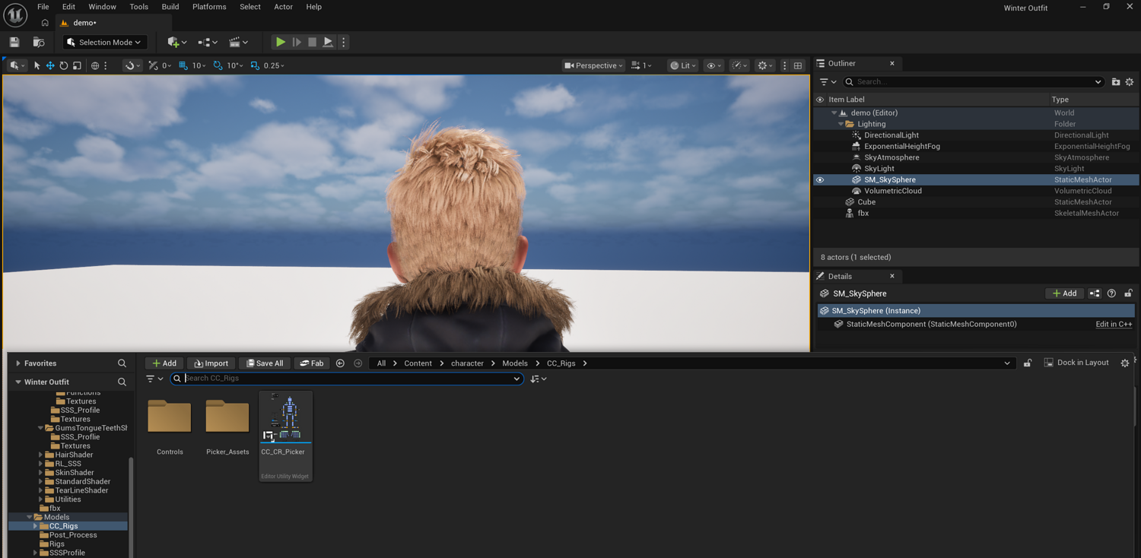Open the Lit view mode dropdown

682,66
